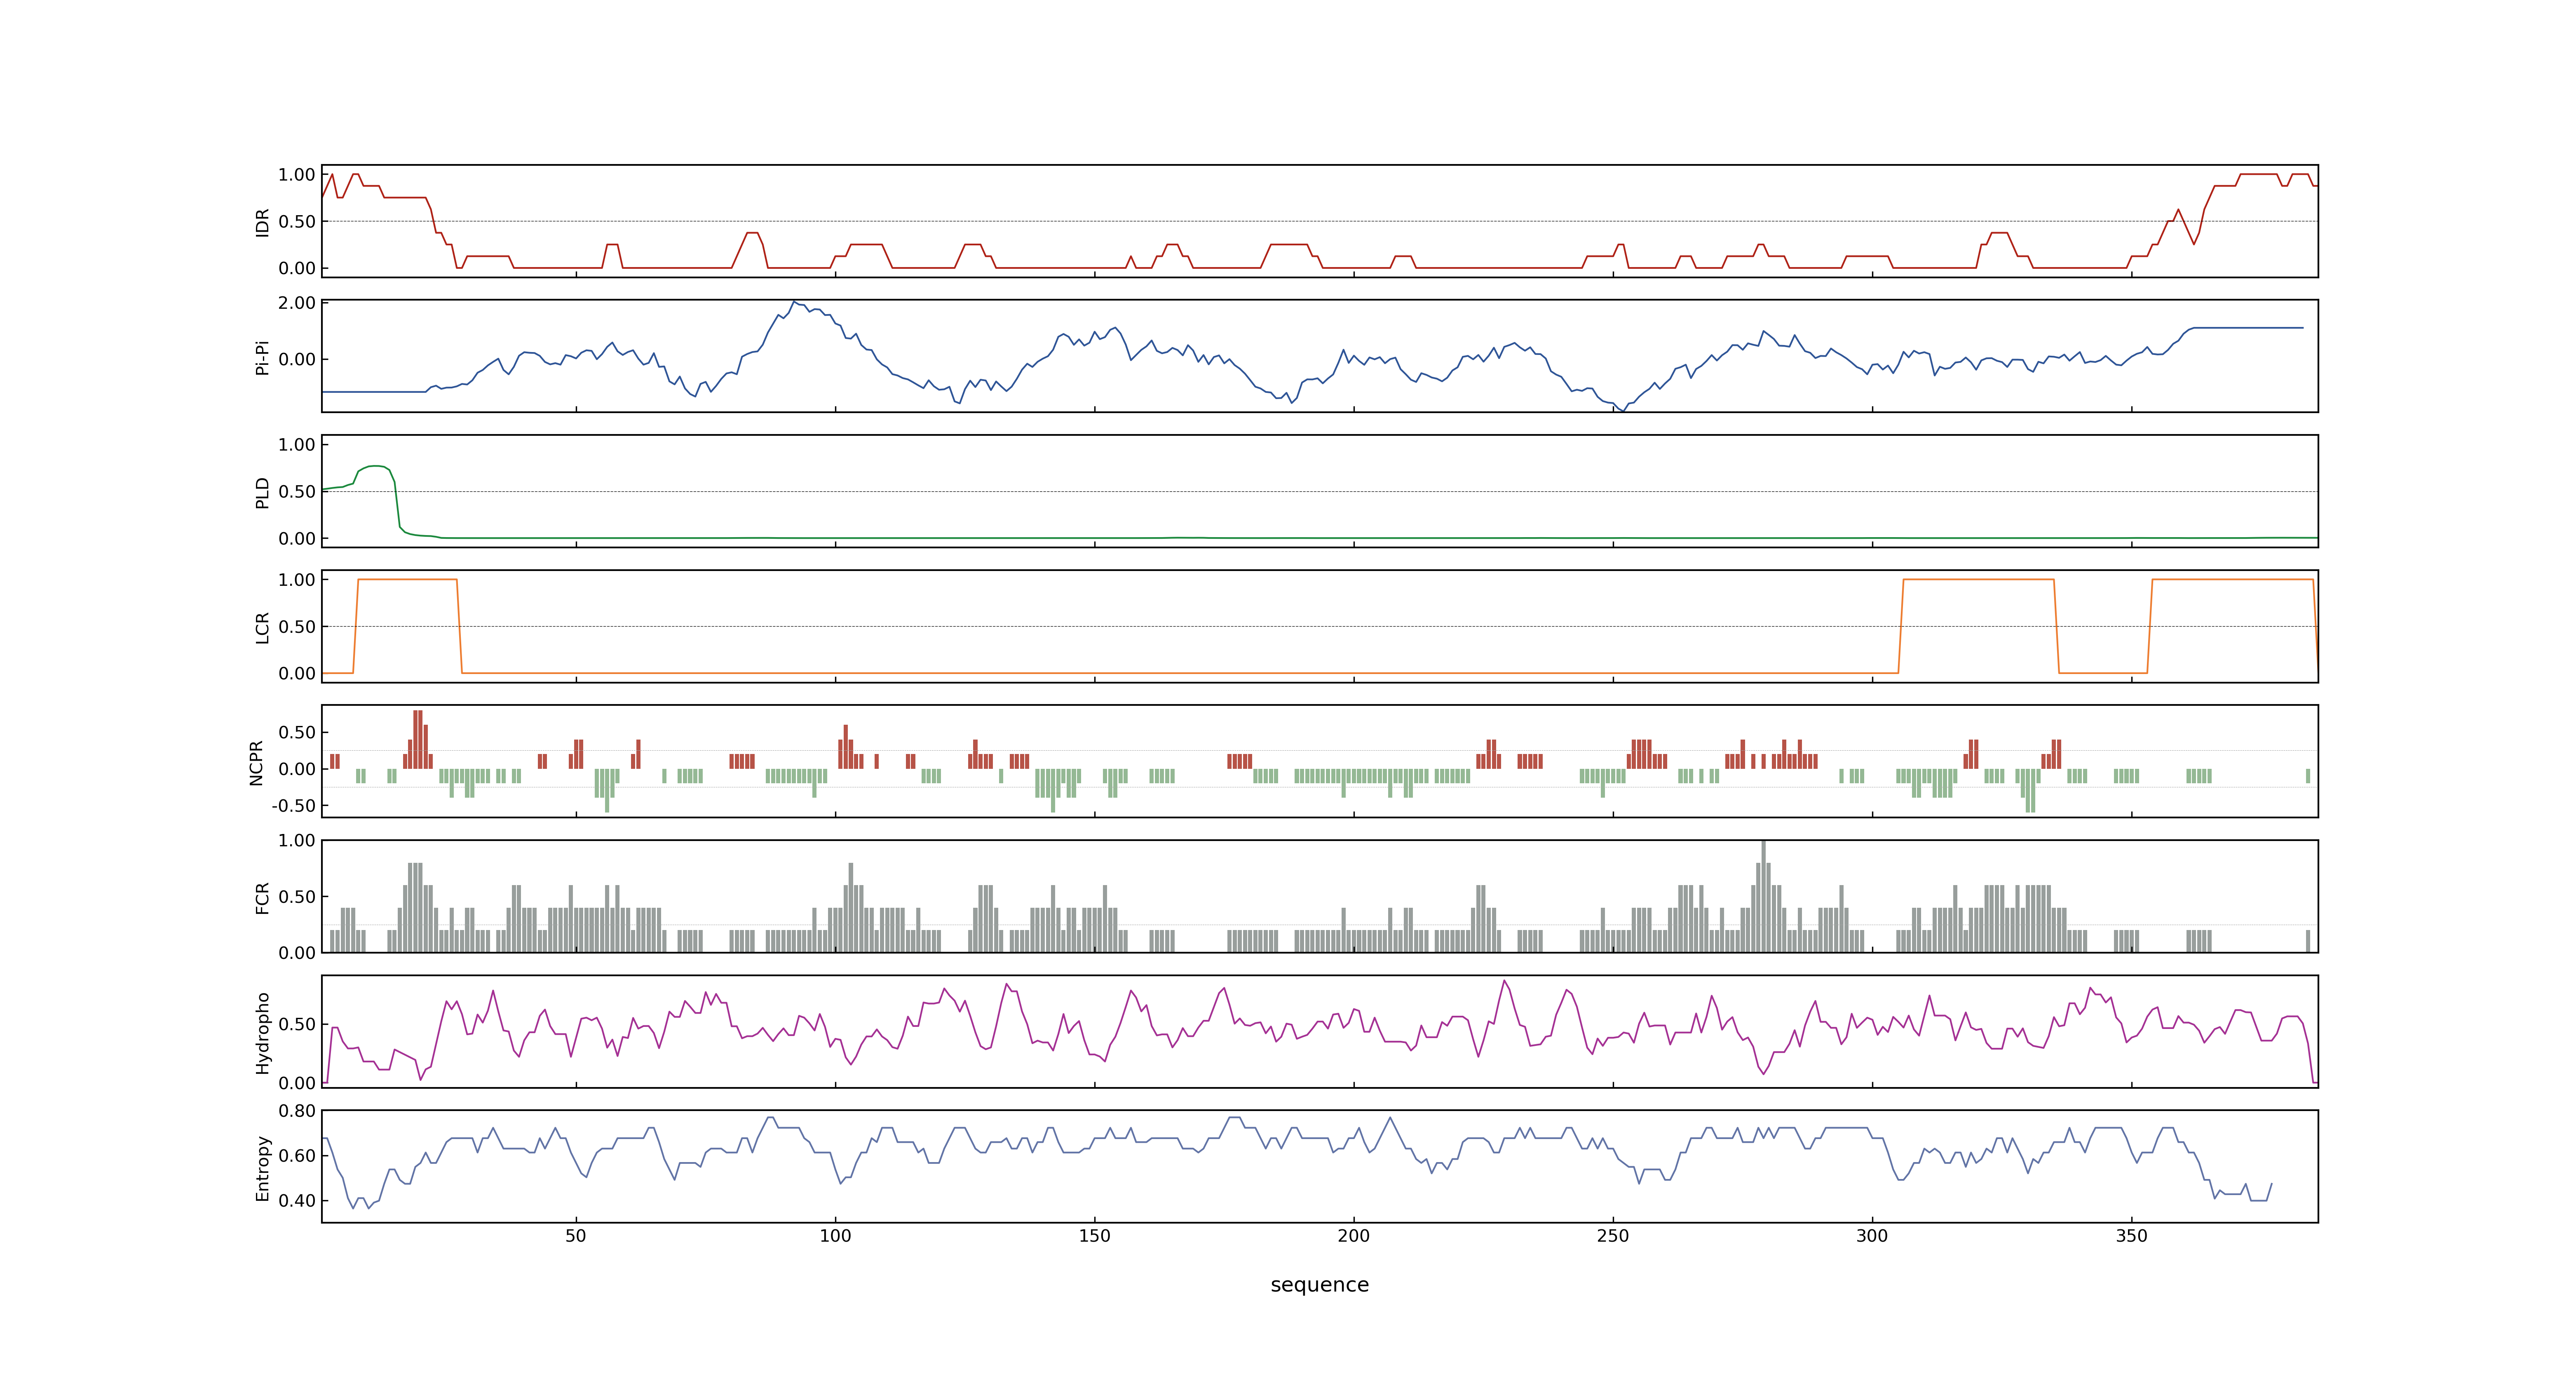This screenshot has height=1374, width=2576.
Task: Click the 0.80 tick of Entropy panel
Action: coord(297,1111)
